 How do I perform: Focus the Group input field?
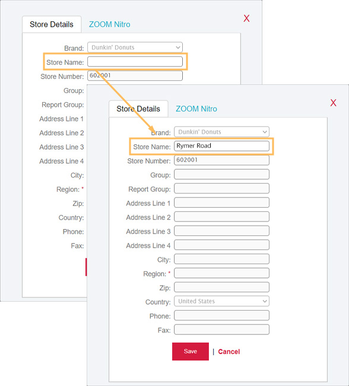[x=221, y=174]
